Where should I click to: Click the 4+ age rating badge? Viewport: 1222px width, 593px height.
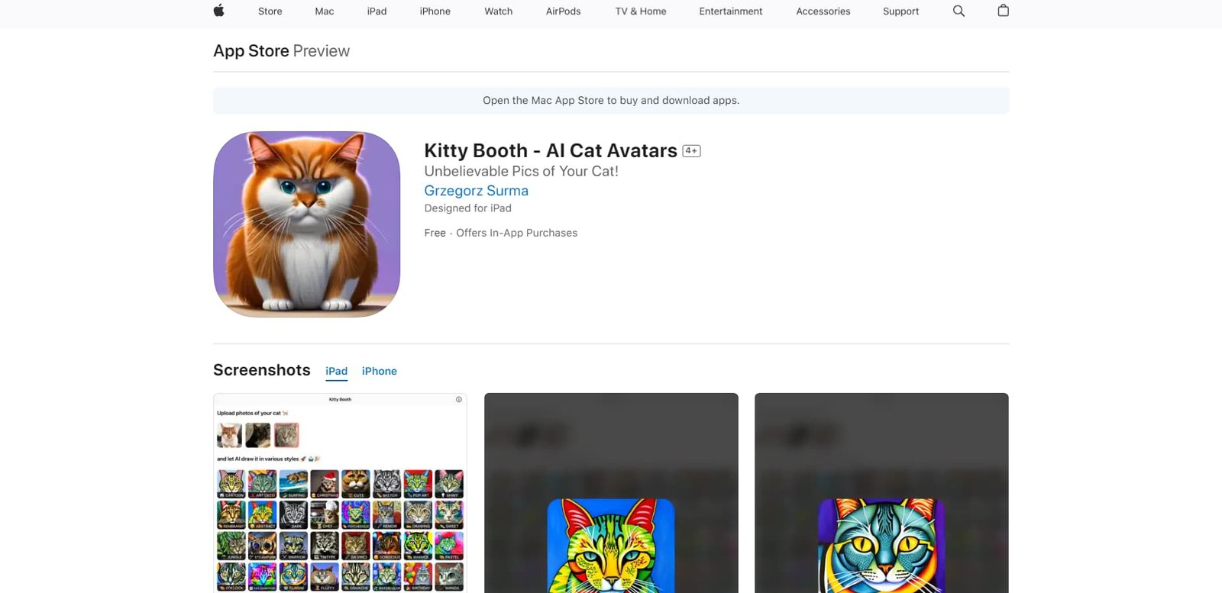click(691, 151)
